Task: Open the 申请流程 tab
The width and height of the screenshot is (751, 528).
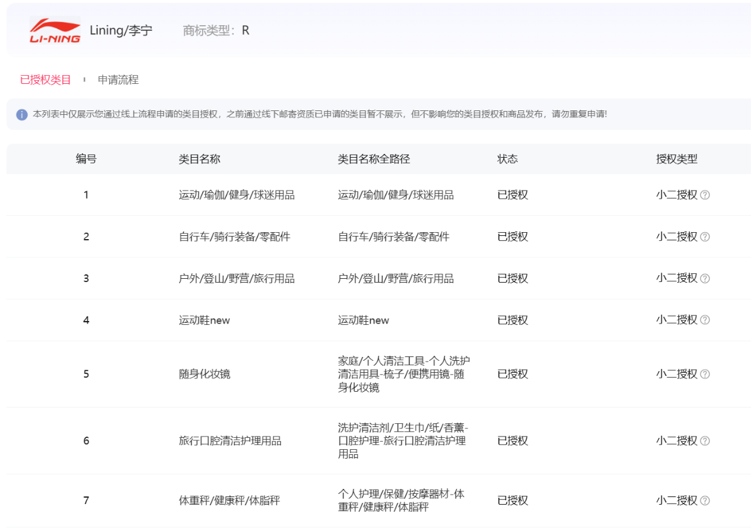Action: [118, 80]
